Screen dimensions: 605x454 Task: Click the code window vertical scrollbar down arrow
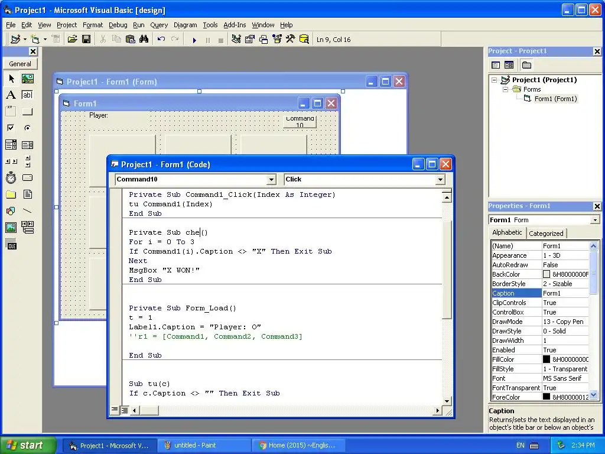[x=447, y=401]
